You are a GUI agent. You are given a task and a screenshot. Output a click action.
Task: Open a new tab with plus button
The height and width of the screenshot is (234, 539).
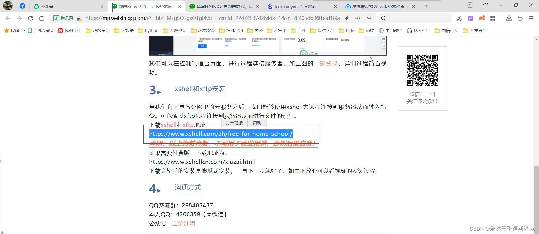pyautogui.click(x=426, y=6)
